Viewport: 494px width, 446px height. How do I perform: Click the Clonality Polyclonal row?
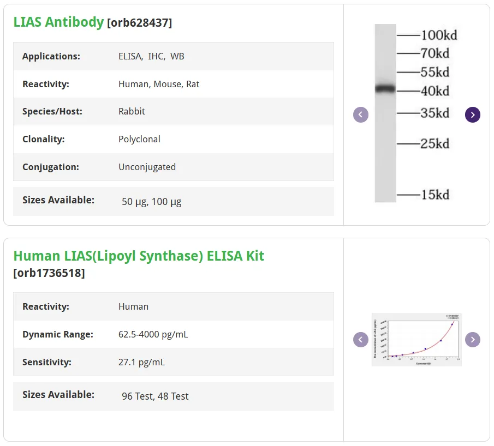pyautogui.click(x=173, y=139)
